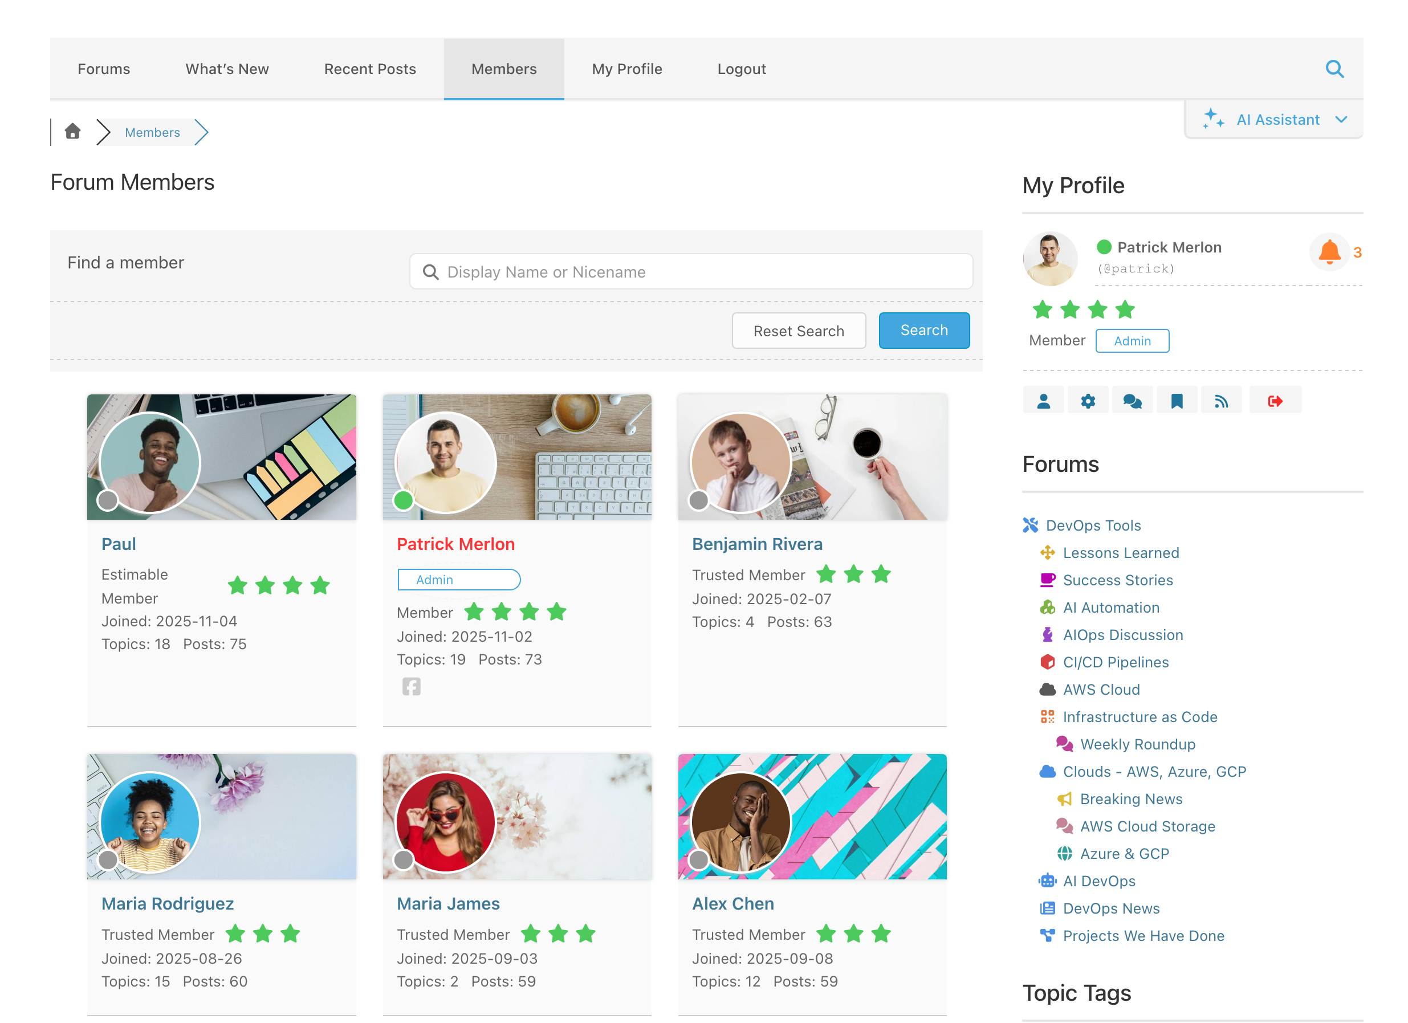Click Patrick Merlon's Facebook icon on his card
1408x1023 pixels.
pyautogui.click(x=412, y=687)
